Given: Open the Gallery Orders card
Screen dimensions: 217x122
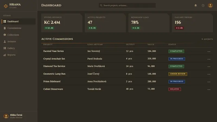Looking at the screenshot, I should point(193,23).
